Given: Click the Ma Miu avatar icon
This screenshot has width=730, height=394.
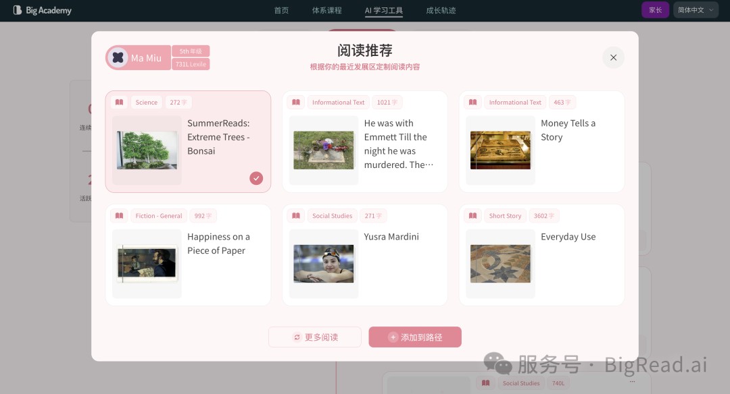Looking at the screenshot, I should [x=118, y=58].
